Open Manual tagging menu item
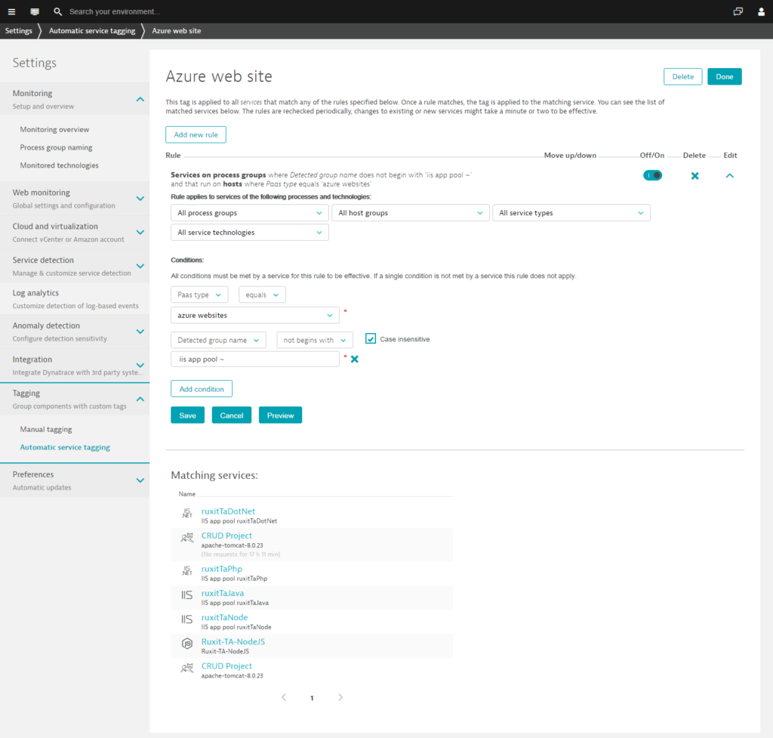773x738 pixels. pos(46,429)
